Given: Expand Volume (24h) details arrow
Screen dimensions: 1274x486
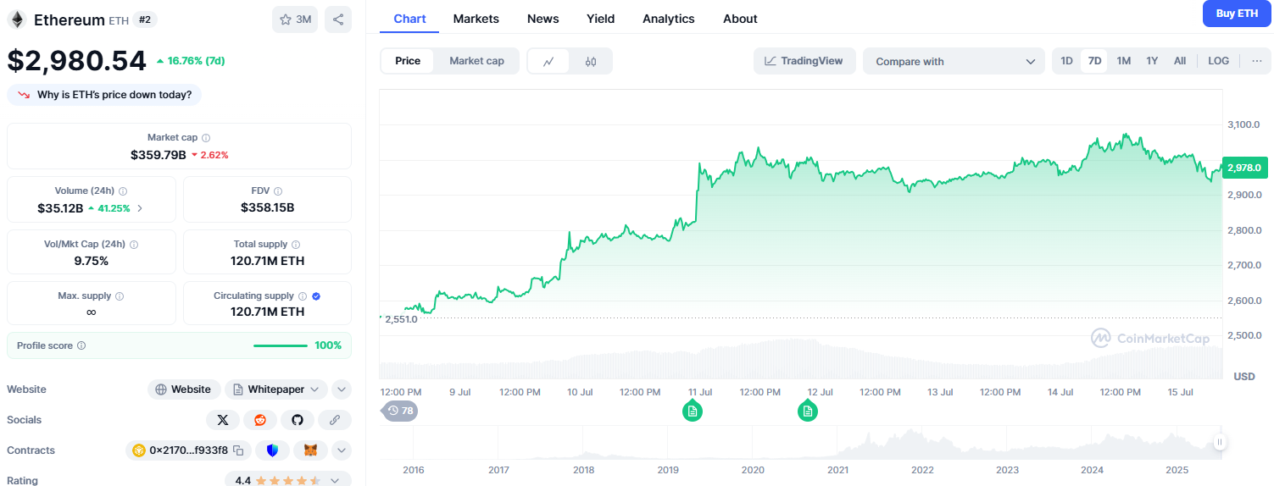Looking at the screenshot, I should click(140, 208).
